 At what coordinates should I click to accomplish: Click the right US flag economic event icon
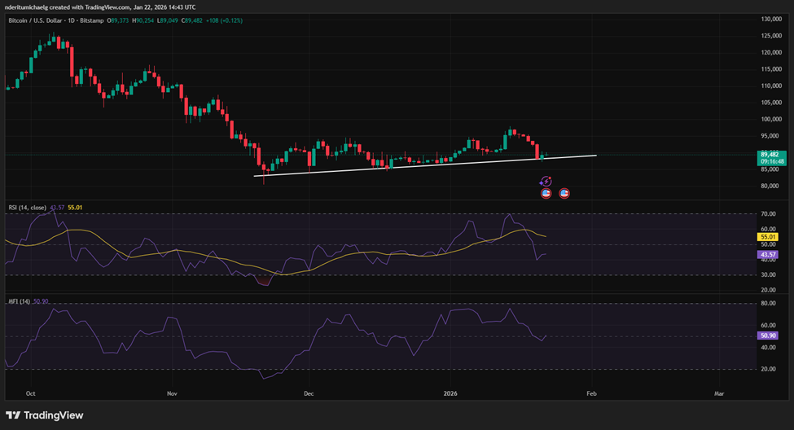pos(564,193)
